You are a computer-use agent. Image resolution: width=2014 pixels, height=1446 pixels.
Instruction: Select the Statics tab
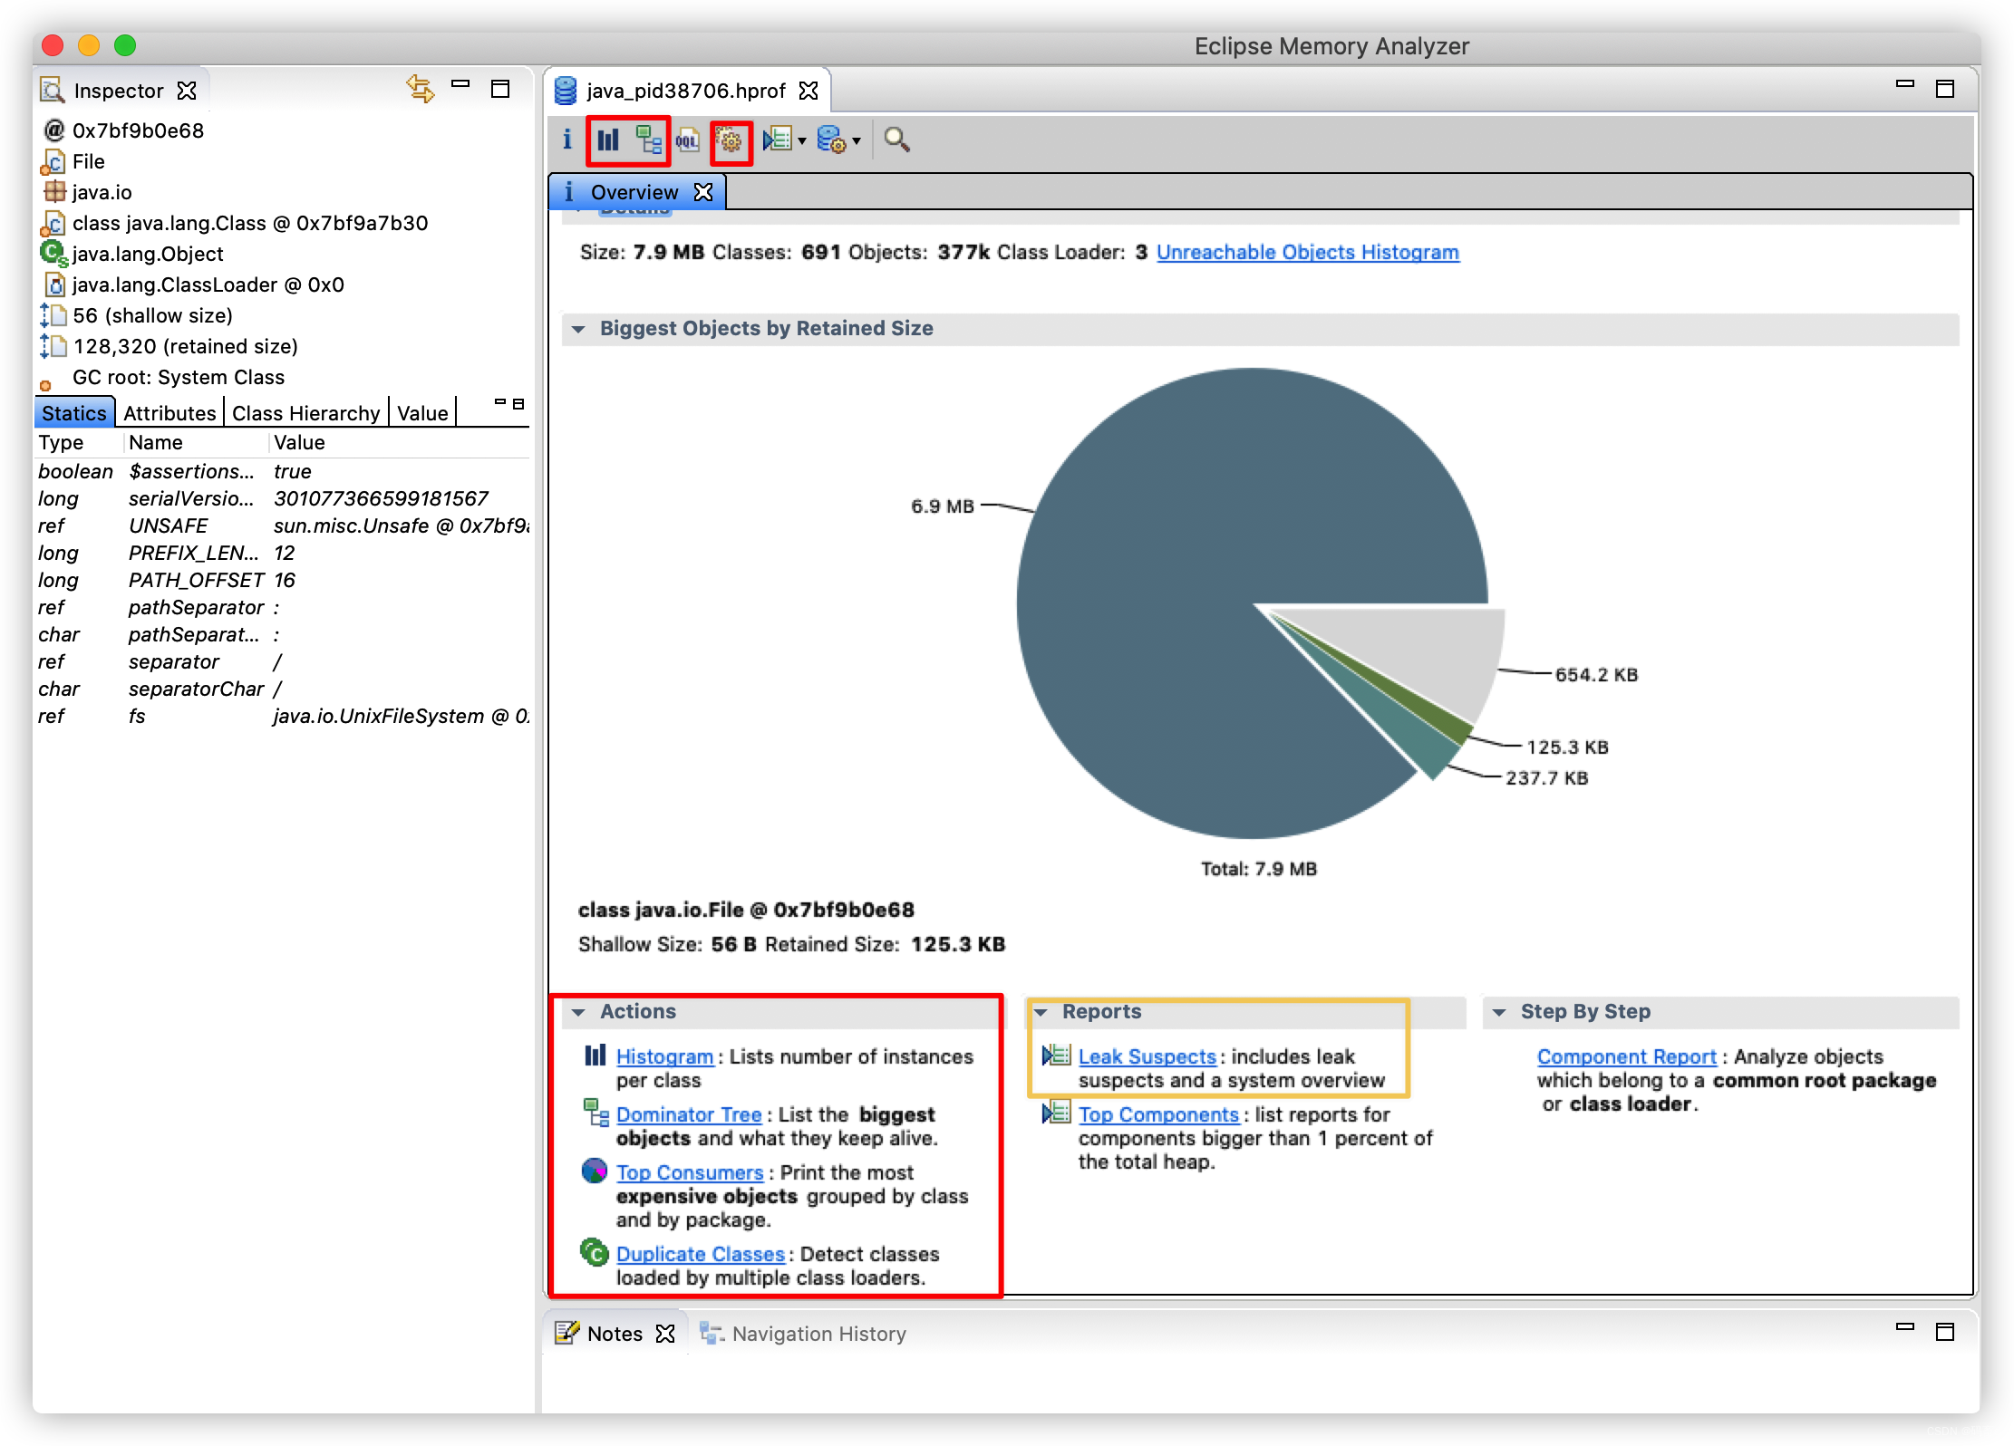pos(72,411)
